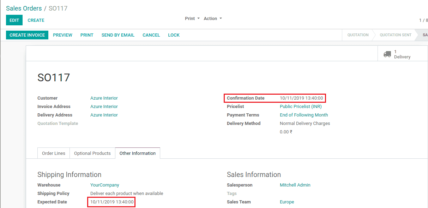The image size is (428, 208).
Task: Open Mitchell Admin salesperson link
Action: pyautogui.click(x=295, y=185)
